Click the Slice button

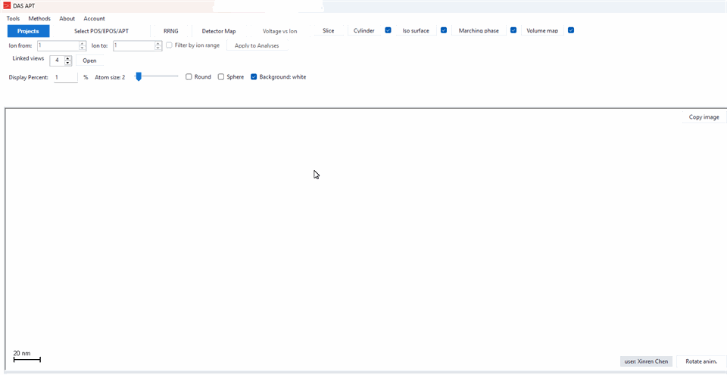328,30
